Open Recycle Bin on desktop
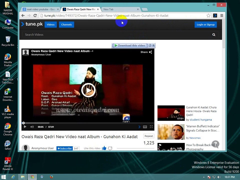This screenshot has height=180, width=240. (8, 41)
